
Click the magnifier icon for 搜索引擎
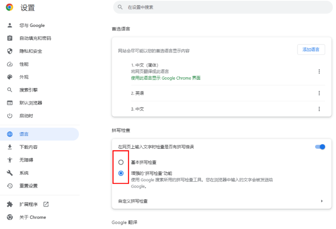tap(10, 90)
